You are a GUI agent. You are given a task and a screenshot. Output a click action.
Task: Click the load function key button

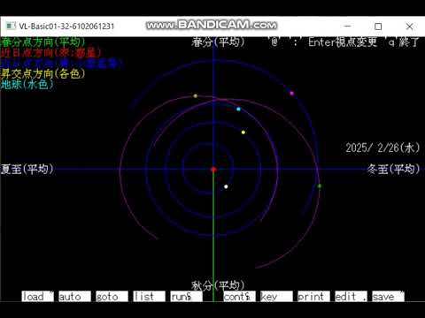coord(37,296)
